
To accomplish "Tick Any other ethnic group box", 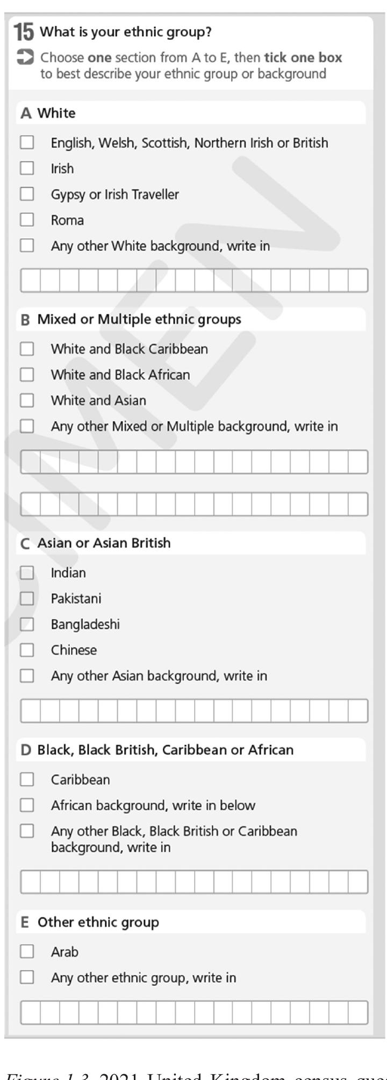I will tap(27, 977).
